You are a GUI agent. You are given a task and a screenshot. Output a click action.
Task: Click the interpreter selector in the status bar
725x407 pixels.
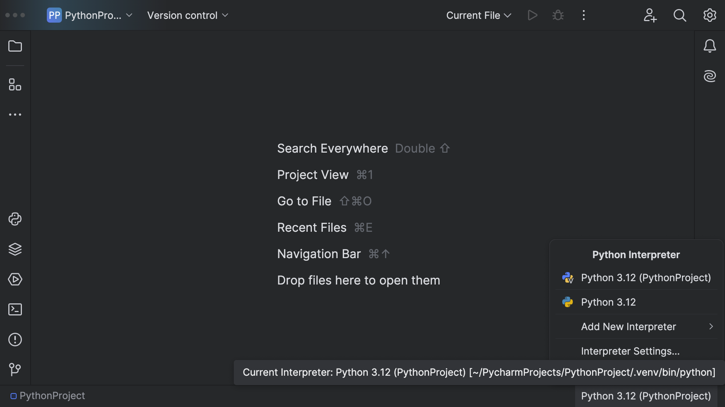[645, 396]
